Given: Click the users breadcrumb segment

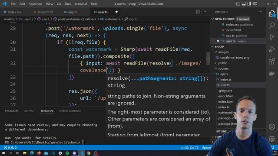Looking at the screenshot, I should [x=43, y=19].
